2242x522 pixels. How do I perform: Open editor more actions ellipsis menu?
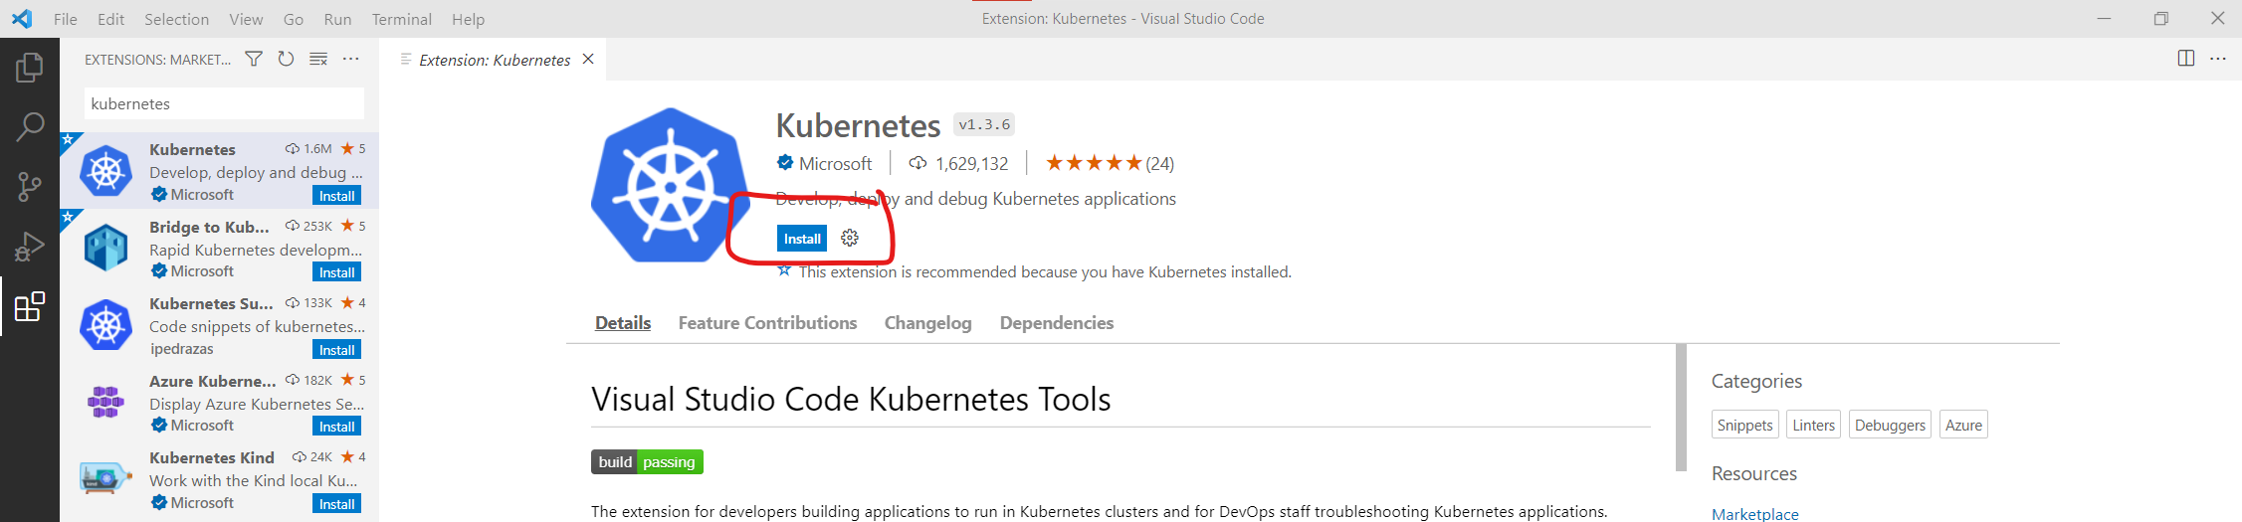(x=2218, y=59)
